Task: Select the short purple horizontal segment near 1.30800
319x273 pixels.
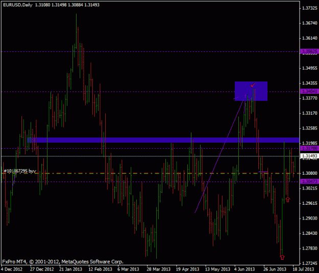Action: 263,172
